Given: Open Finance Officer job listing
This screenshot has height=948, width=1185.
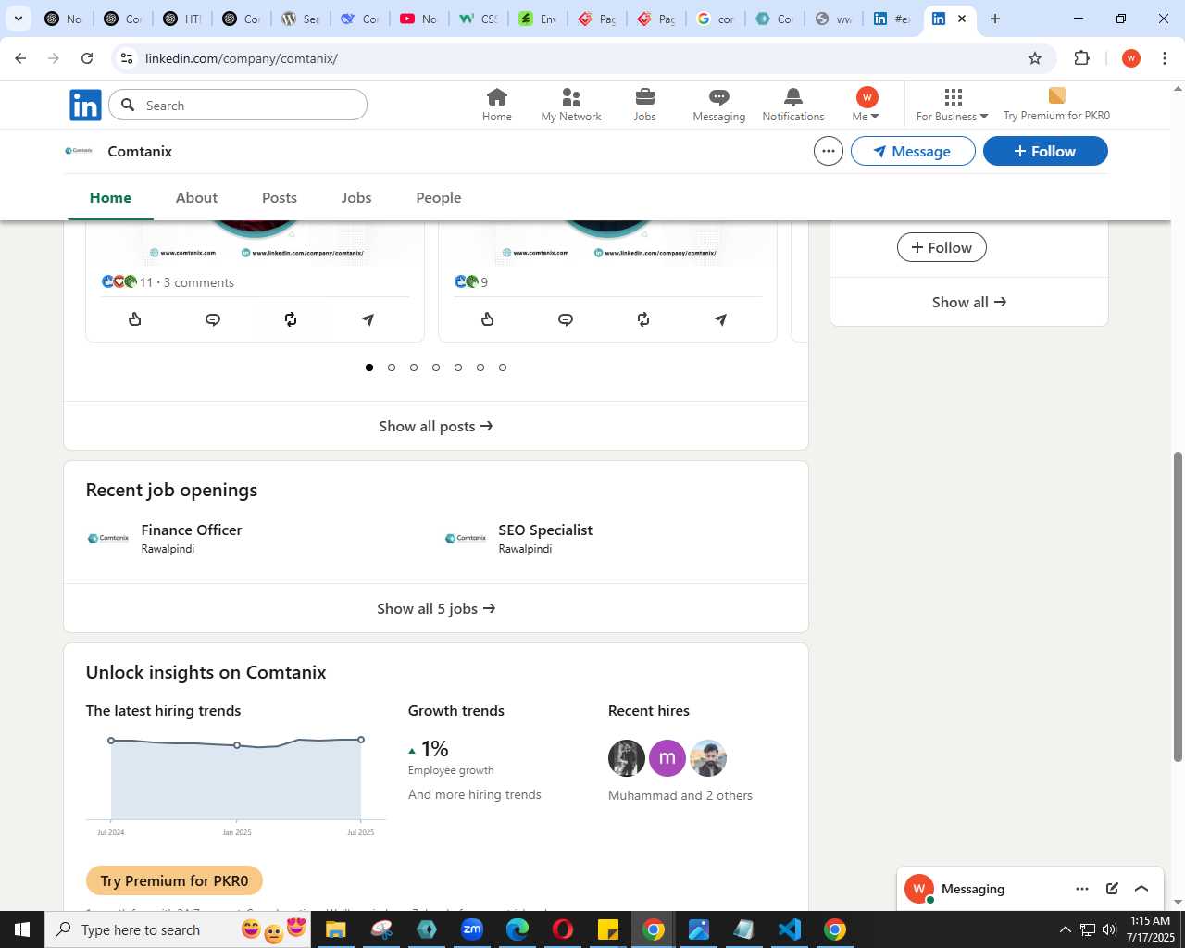Looking at the screenshot, I should [x=192, y=530].
